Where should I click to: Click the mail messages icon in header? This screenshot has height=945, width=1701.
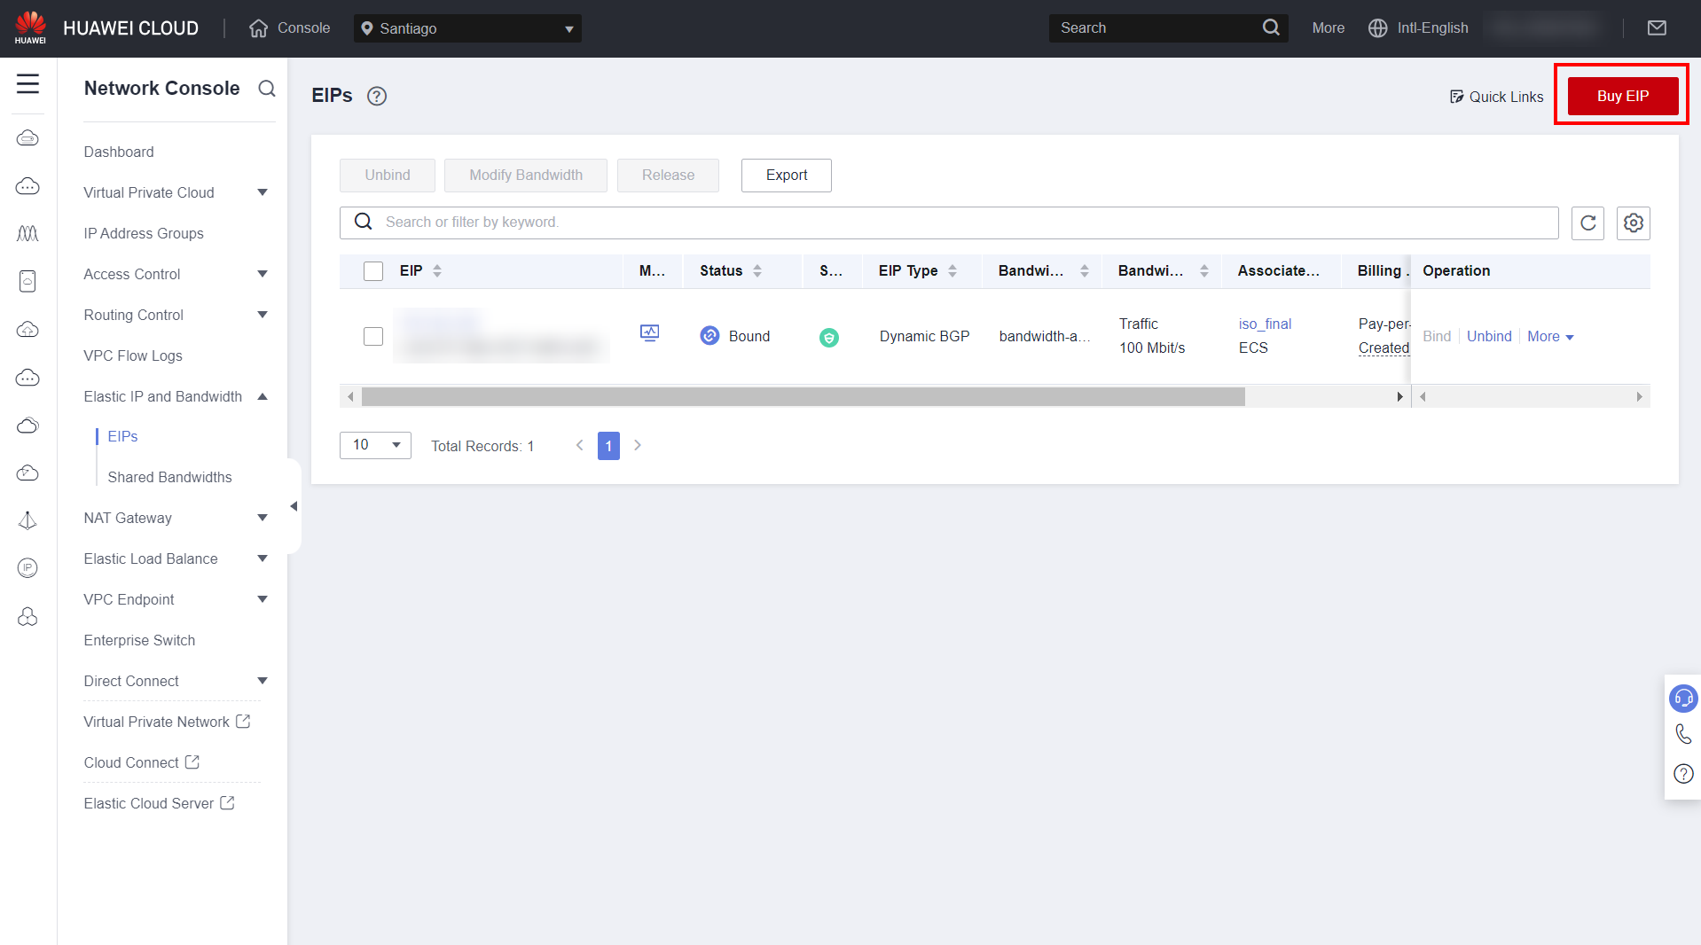point(1656,28)
